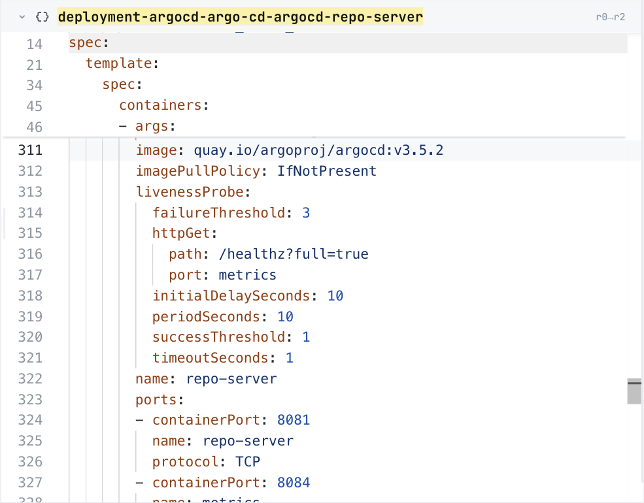Click path value /healthz?full=true

tap(294, 254)
